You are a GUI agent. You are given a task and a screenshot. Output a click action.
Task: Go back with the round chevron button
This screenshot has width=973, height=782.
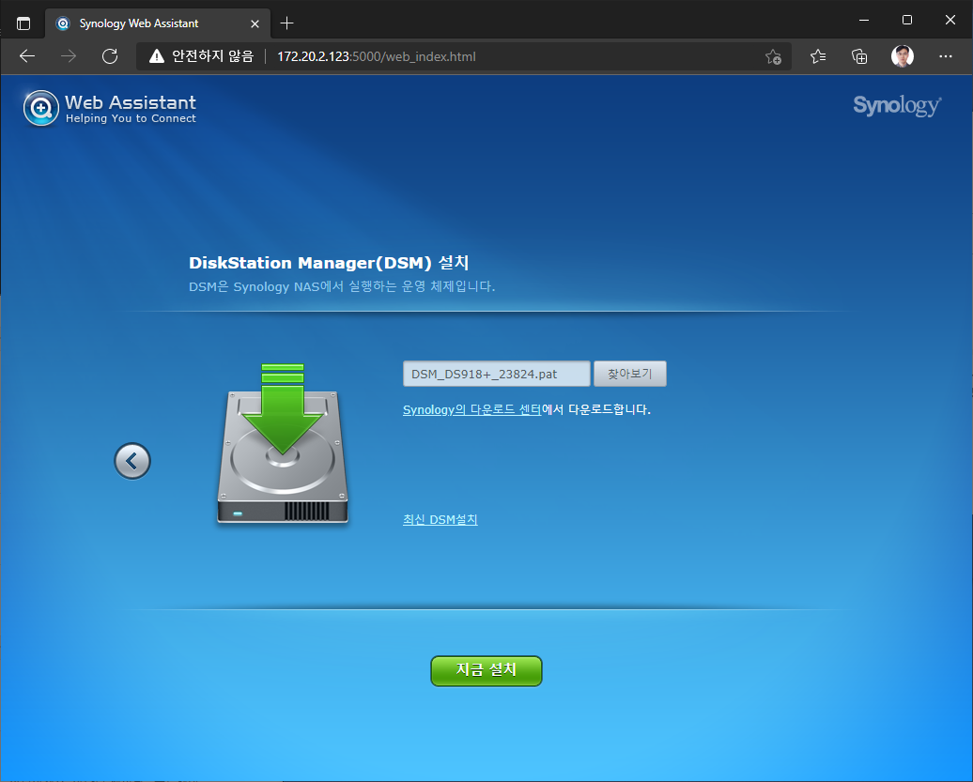click(132, 461)
